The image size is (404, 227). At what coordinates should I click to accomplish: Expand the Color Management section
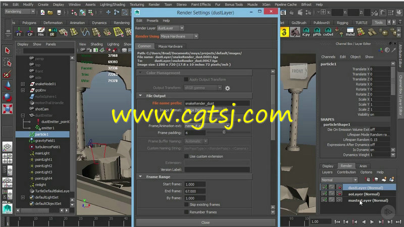point(140,73)
